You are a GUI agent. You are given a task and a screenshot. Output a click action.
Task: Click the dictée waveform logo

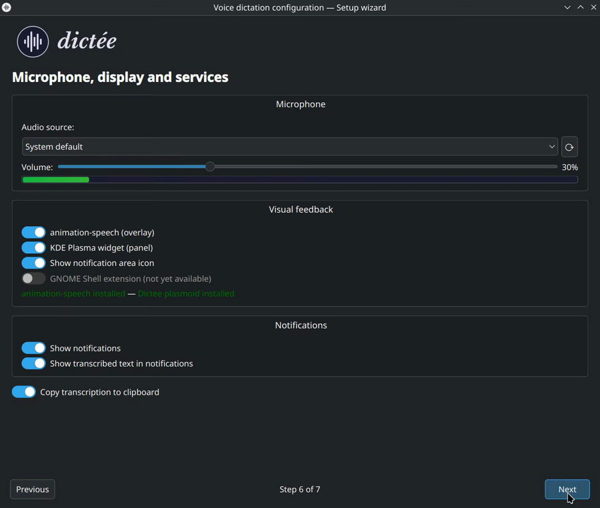(33, 41)
